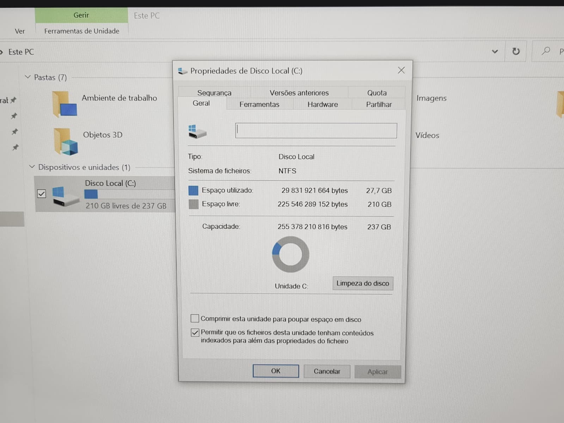Open the Gerir ribbon tab

81,15
